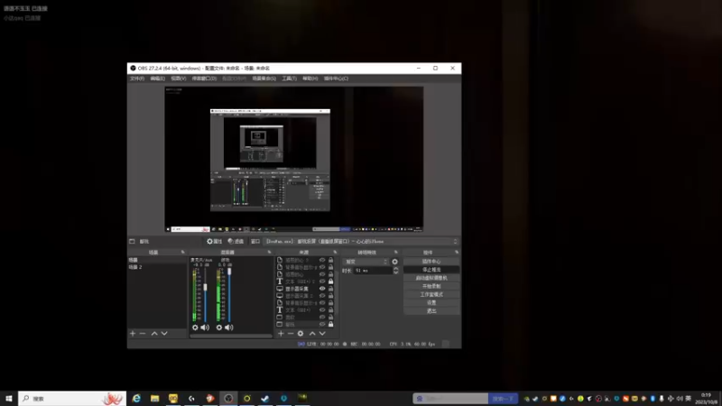Click 开始录制 start recording button

pos(431,286)
